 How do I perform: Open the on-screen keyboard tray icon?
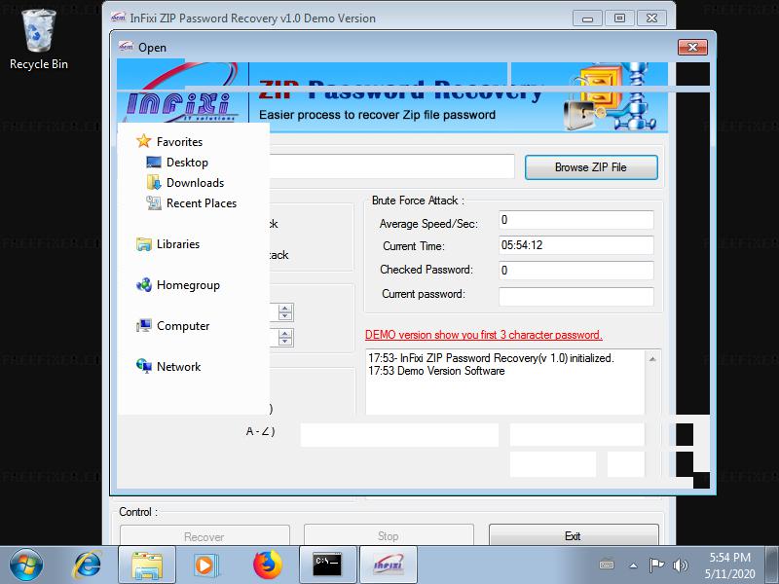pyautogui.click(x=607, y=566)
